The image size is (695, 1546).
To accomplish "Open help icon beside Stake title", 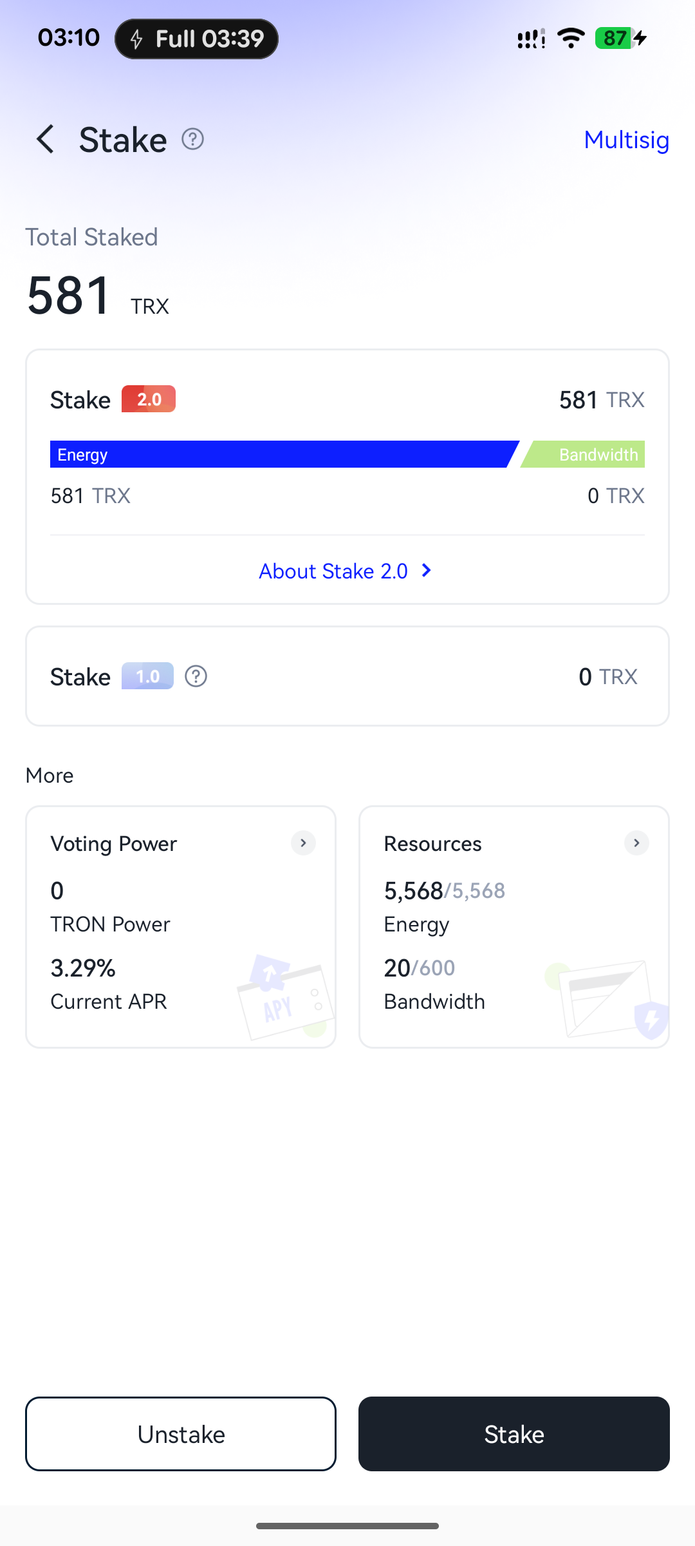I will (192, 139).
